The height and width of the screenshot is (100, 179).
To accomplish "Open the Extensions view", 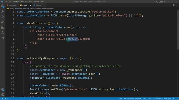I will pyautogui.click(x=3, y=27).
